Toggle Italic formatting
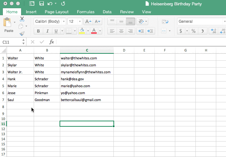Screen dimensions: 226x157 pos(47,31)
